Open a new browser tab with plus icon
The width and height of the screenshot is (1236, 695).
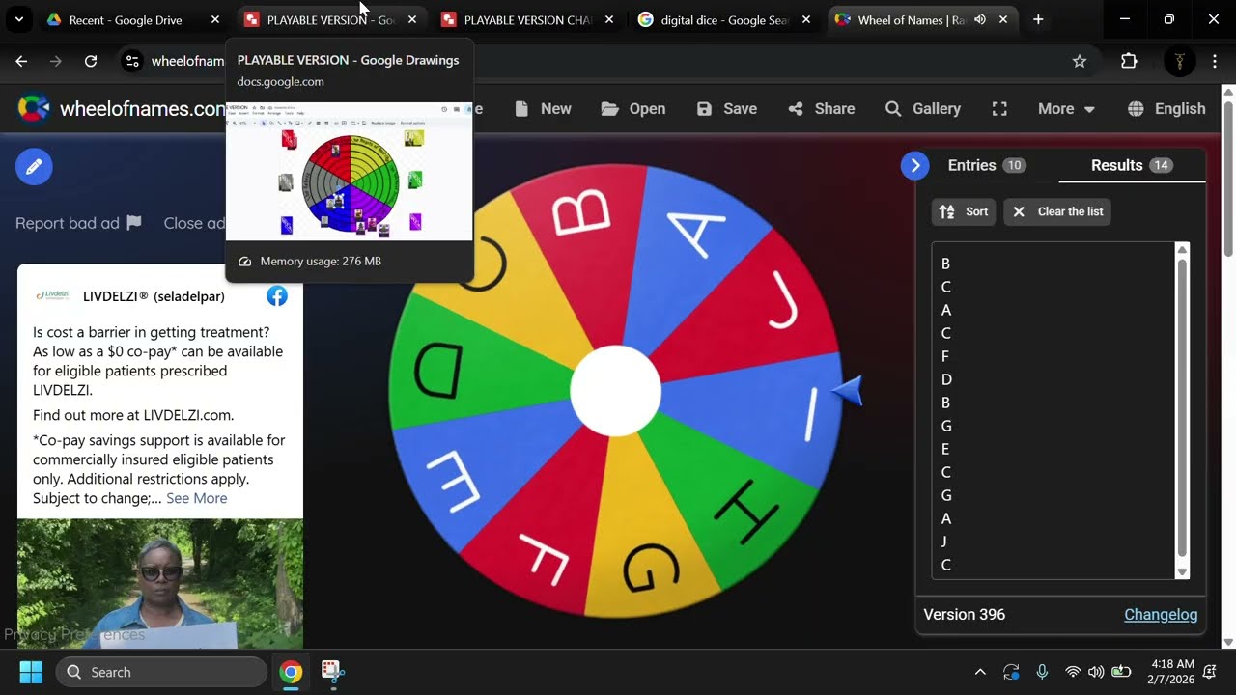click(x=1038, y=19)
